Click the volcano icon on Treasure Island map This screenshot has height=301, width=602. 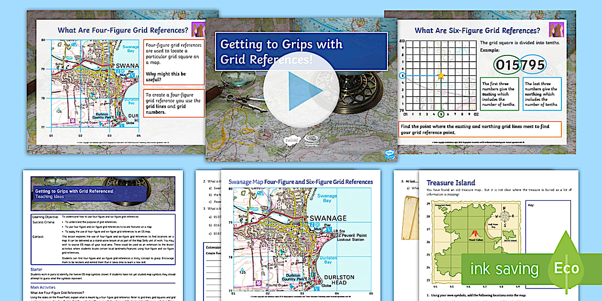[x=474, y=233]
